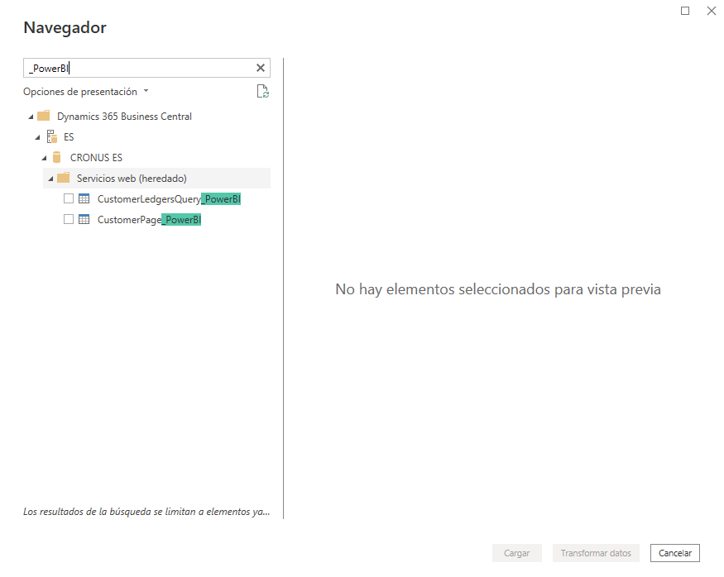Select the Dynamics 365 Business Central label
This screenshot has width=724, height=577.
124,117
